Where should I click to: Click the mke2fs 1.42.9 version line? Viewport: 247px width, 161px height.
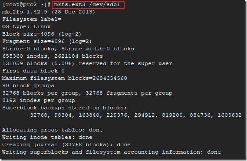tap(49, 12)
